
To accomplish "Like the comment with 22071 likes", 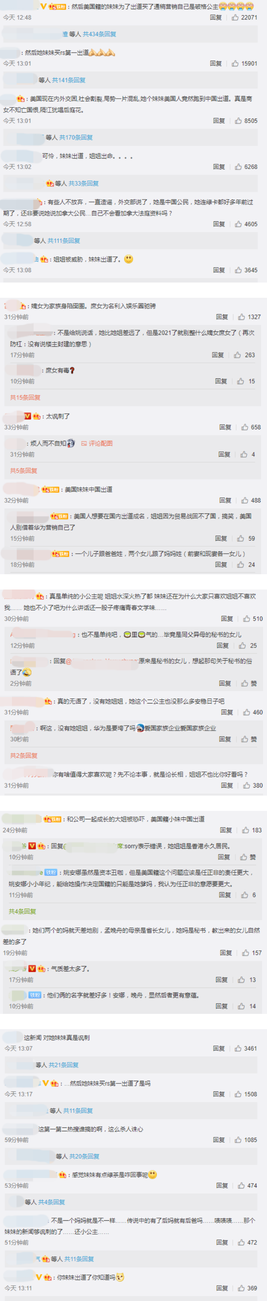I will tap(235, 17).
